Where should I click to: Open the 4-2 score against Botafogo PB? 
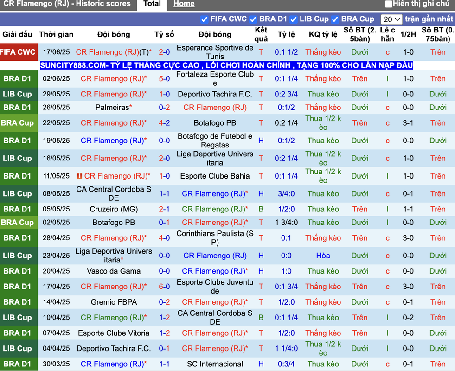[164, 123]
